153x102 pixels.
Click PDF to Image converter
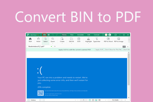point(119,40)
